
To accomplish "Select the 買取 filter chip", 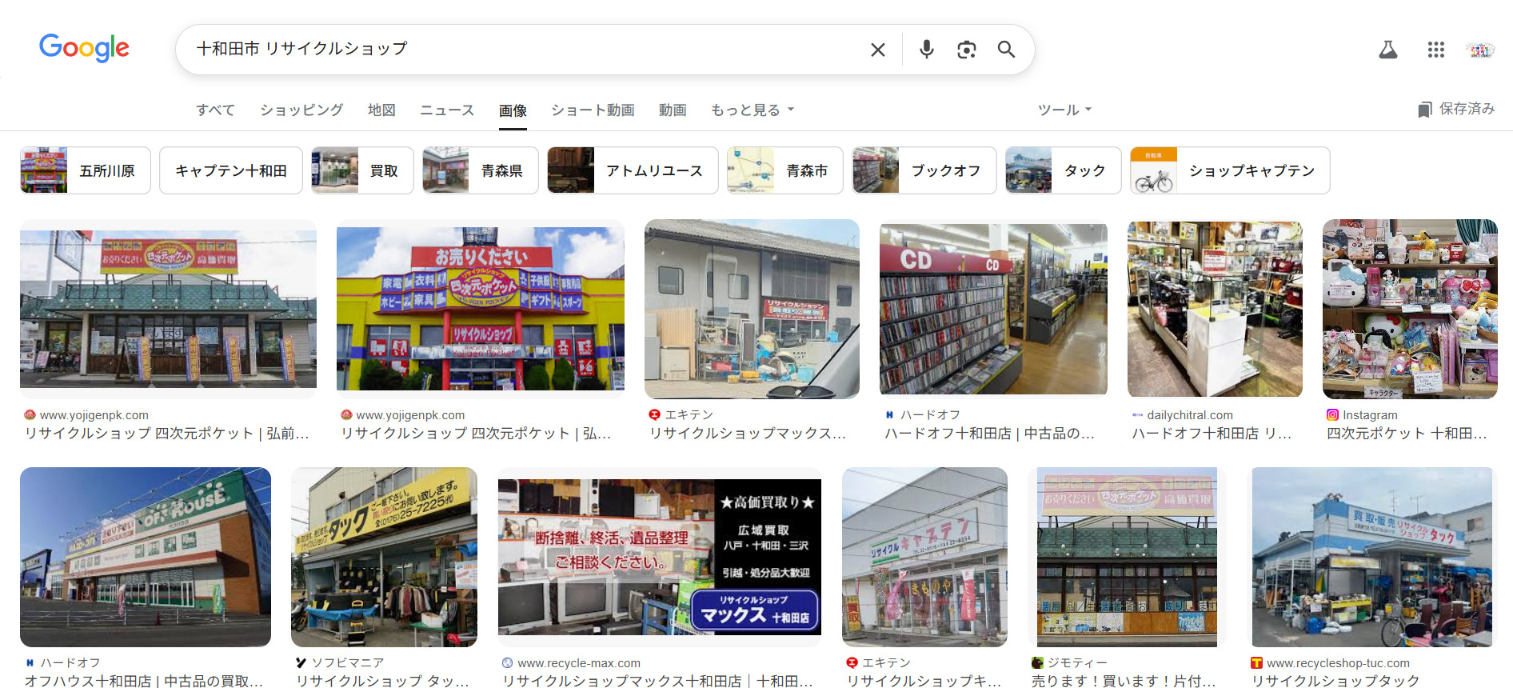I will click(362, 170).
